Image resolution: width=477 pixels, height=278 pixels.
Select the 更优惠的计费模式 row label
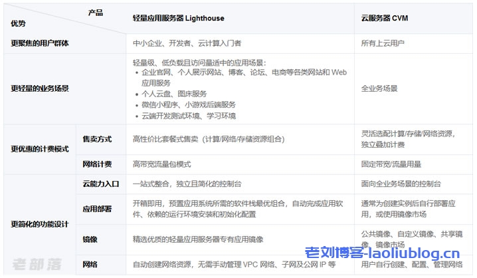(x=40, y=149)
